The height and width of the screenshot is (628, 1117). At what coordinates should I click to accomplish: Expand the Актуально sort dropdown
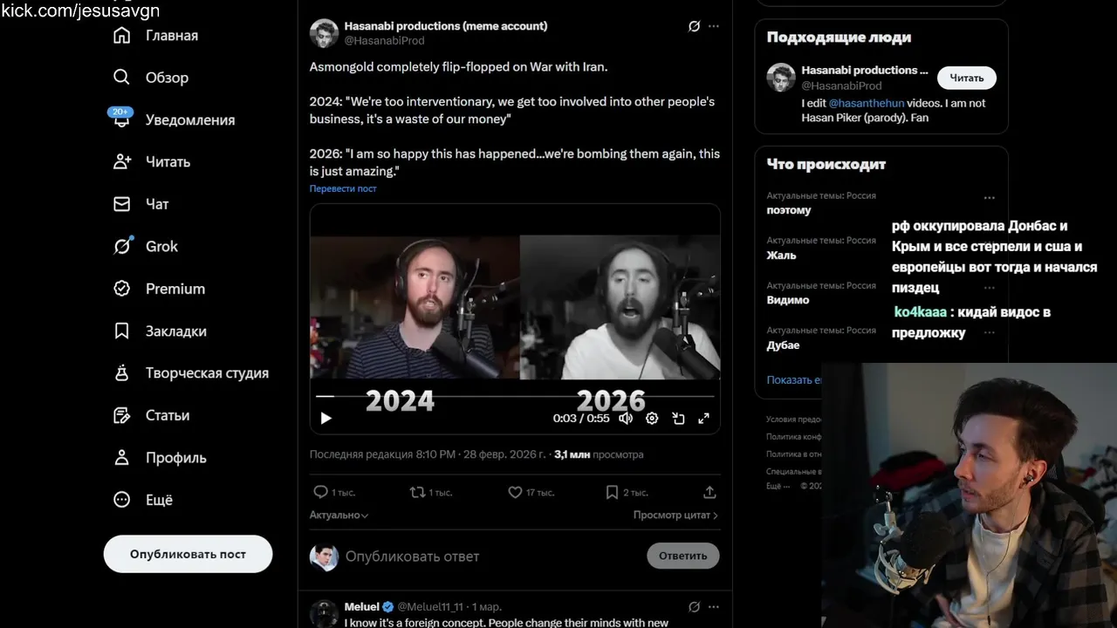(339, 515)
